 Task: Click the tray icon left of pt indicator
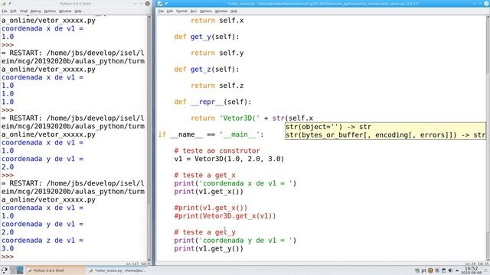coord(416,270)
